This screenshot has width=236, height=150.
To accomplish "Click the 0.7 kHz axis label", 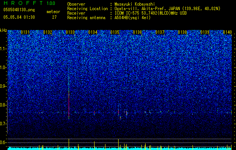I will click(3, 124).
